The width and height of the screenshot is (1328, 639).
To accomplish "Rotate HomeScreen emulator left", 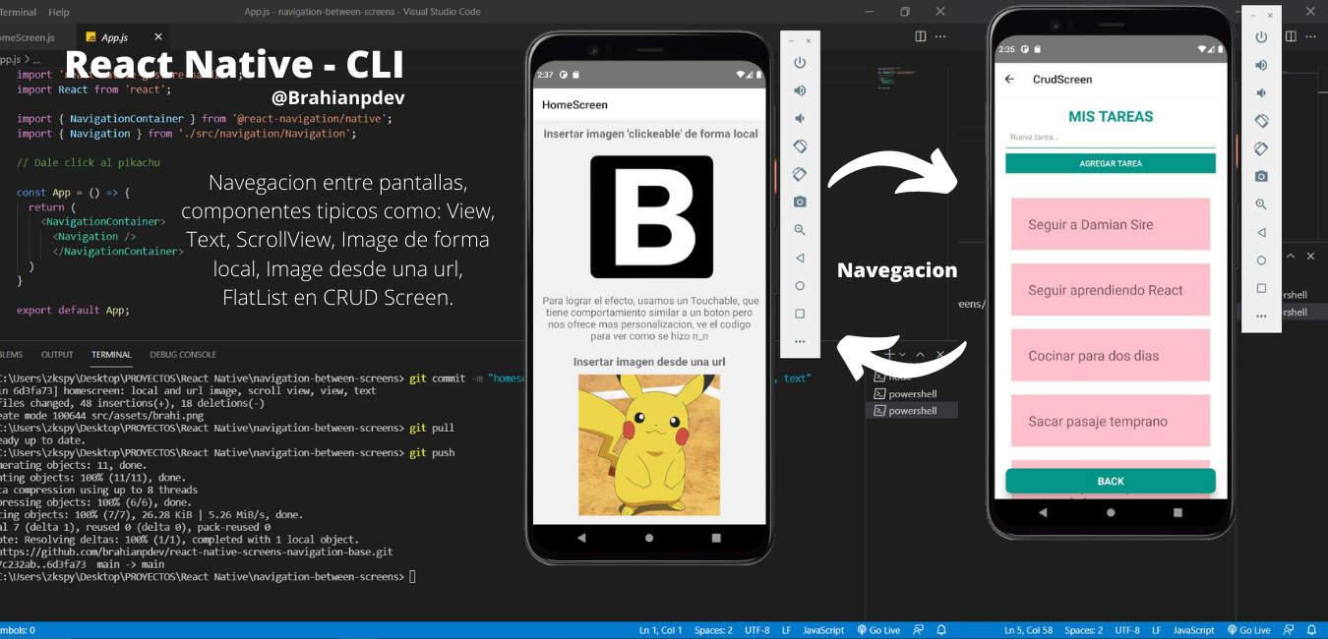I will click(x=800, y=146).
